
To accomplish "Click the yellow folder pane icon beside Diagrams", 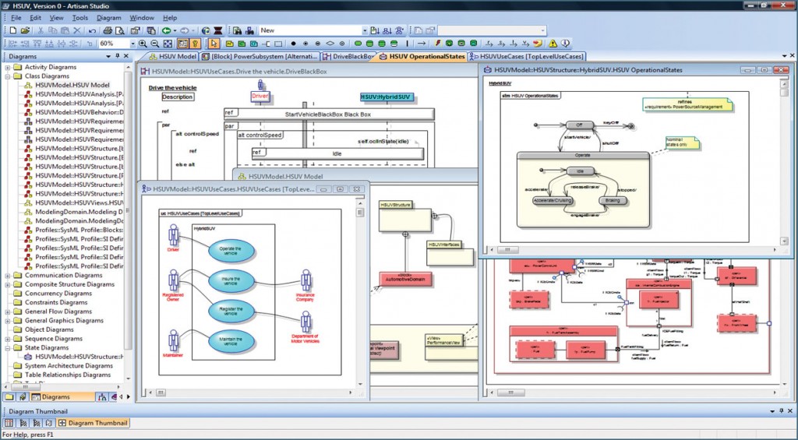I will click(x=9, y=396).
